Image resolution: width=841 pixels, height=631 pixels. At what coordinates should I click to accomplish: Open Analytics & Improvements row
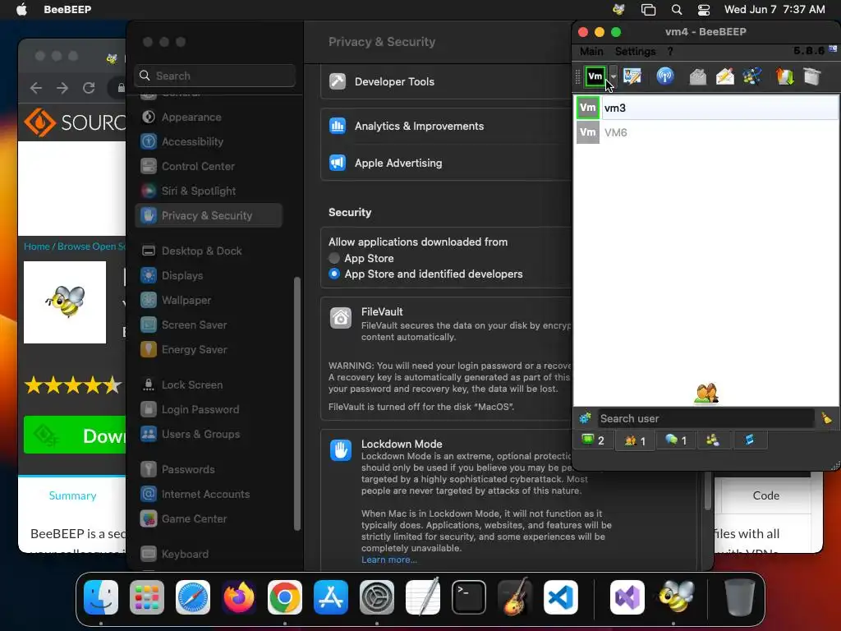click(446, 126)
